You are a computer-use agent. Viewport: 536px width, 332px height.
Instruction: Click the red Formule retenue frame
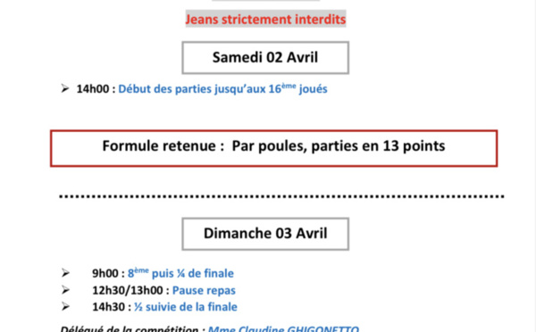click(274, 148)
